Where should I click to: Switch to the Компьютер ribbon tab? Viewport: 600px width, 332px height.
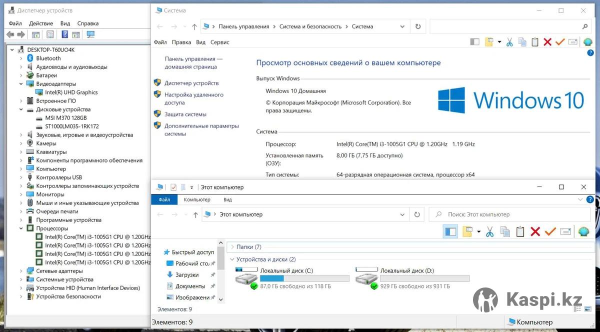197,200
